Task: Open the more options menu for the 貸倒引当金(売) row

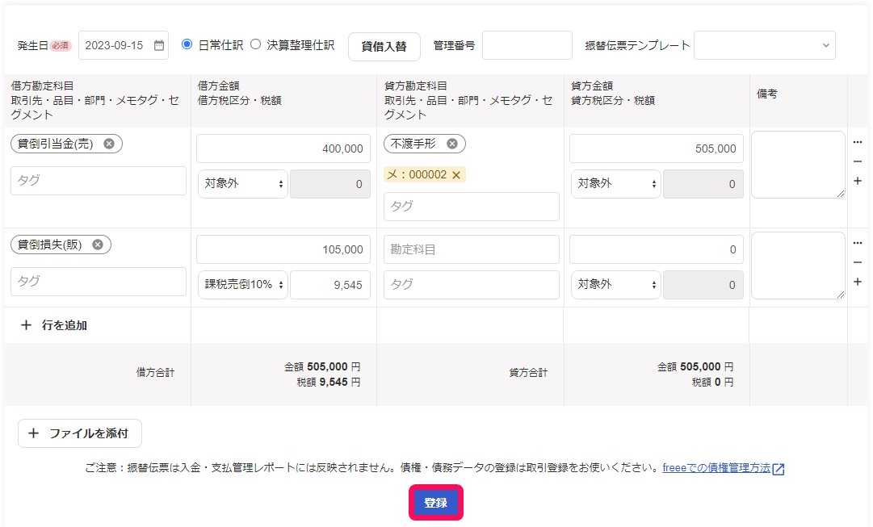Action: click(x=858, y=142)
